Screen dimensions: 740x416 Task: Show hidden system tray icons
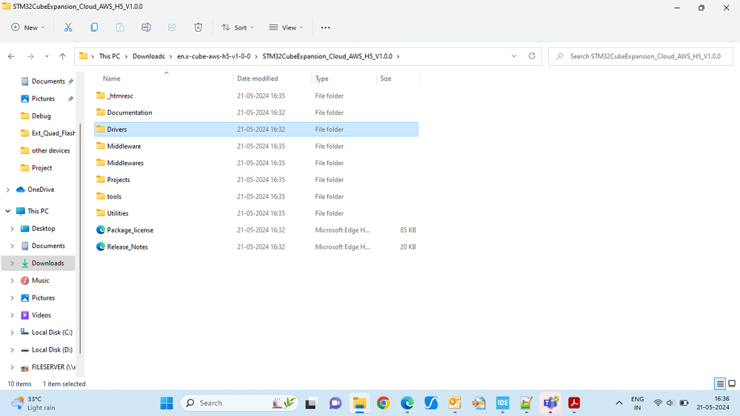[619, 403]
